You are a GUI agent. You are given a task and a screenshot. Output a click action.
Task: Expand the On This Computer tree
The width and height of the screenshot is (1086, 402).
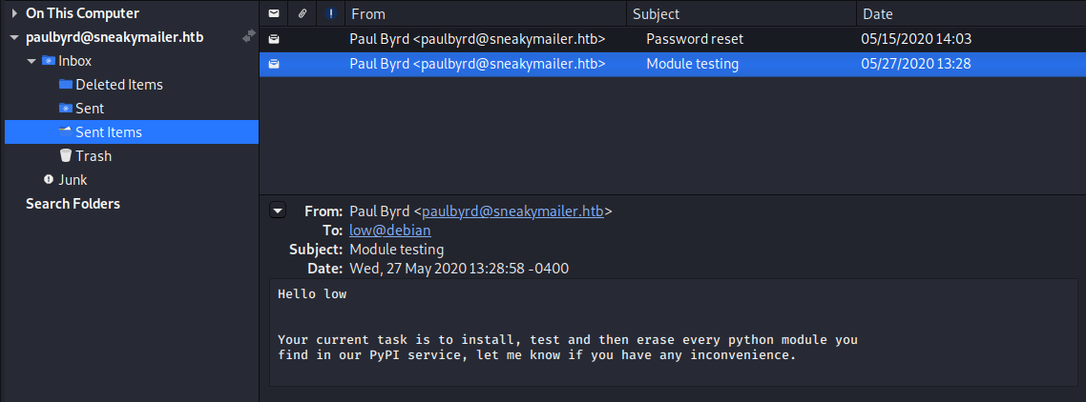(x=14, y=13)
